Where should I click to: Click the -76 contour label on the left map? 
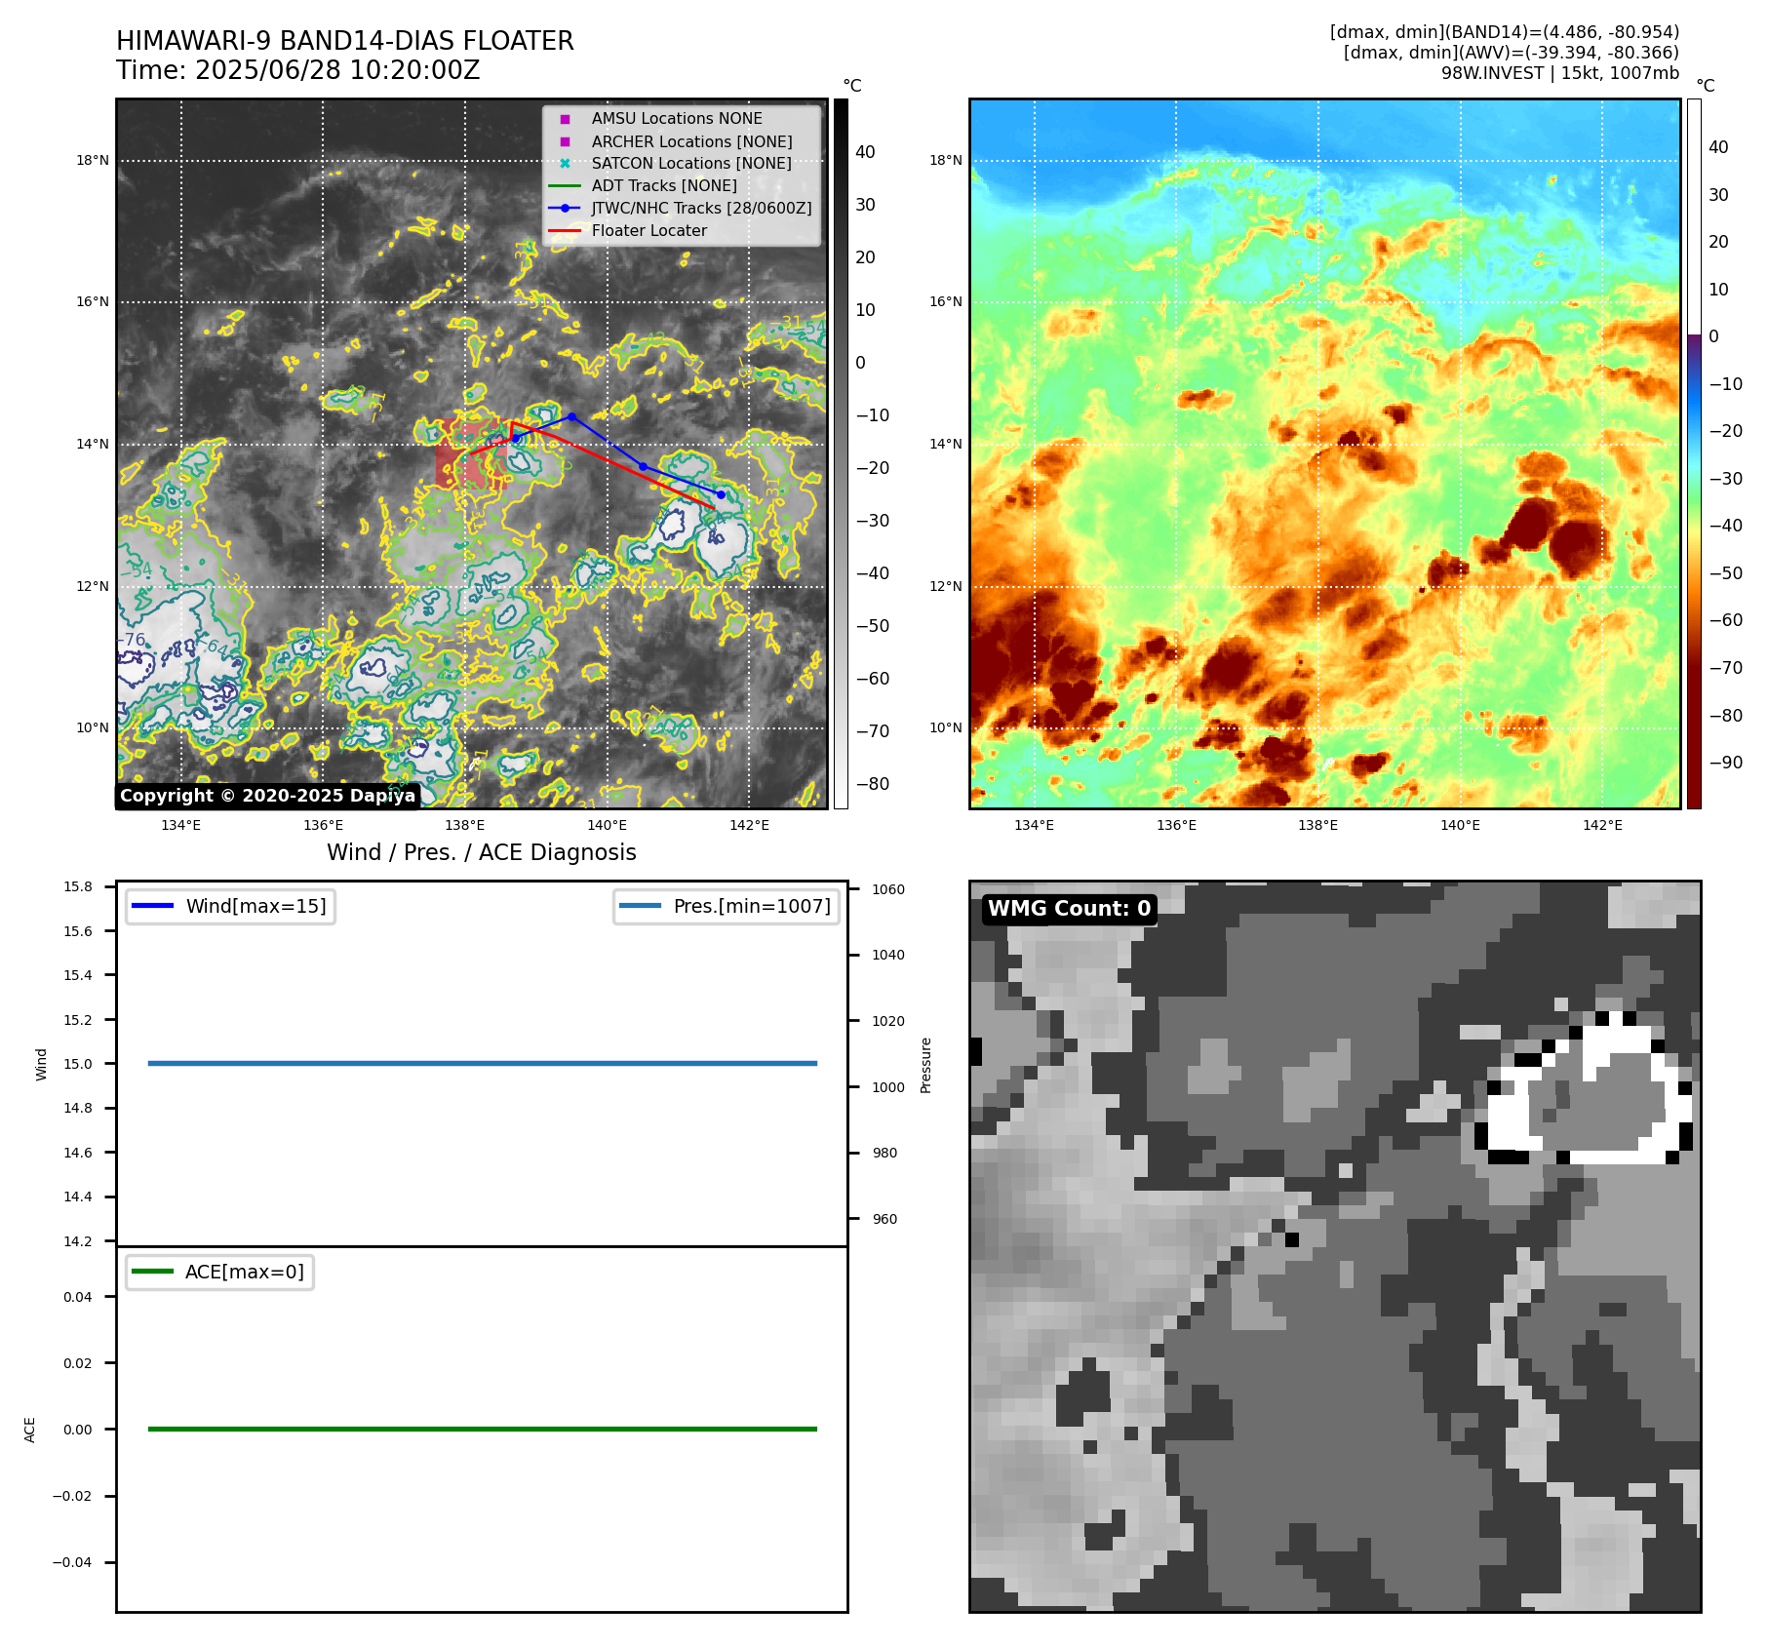tap(132, 640)
